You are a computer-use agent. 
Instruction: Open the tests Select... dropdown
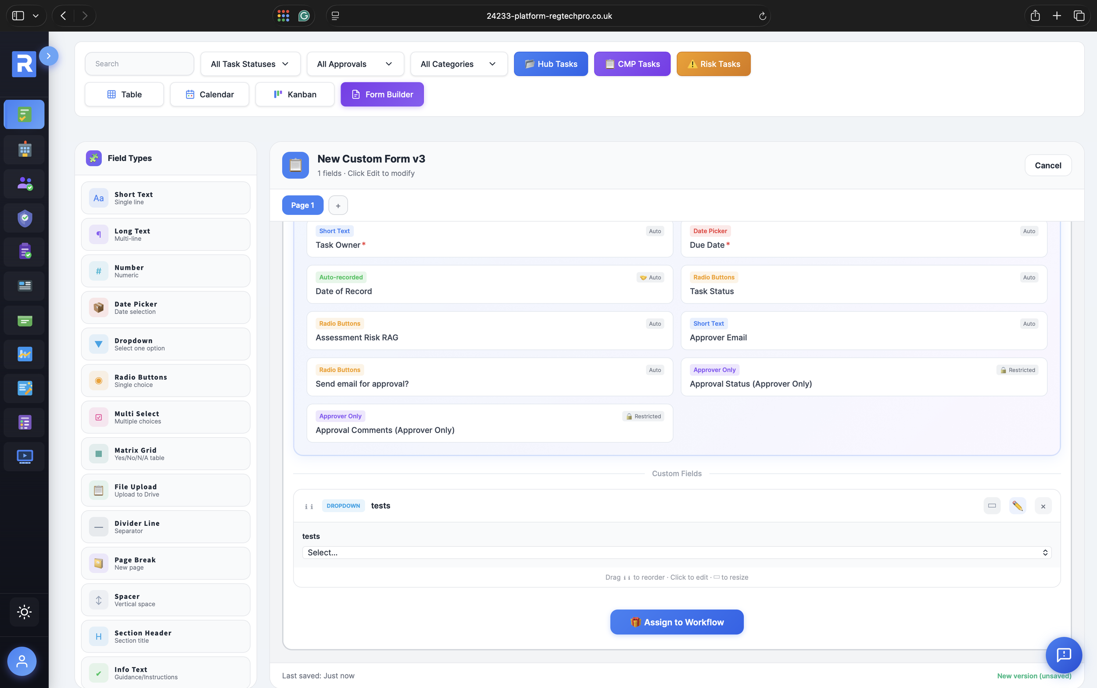(676, 553)
